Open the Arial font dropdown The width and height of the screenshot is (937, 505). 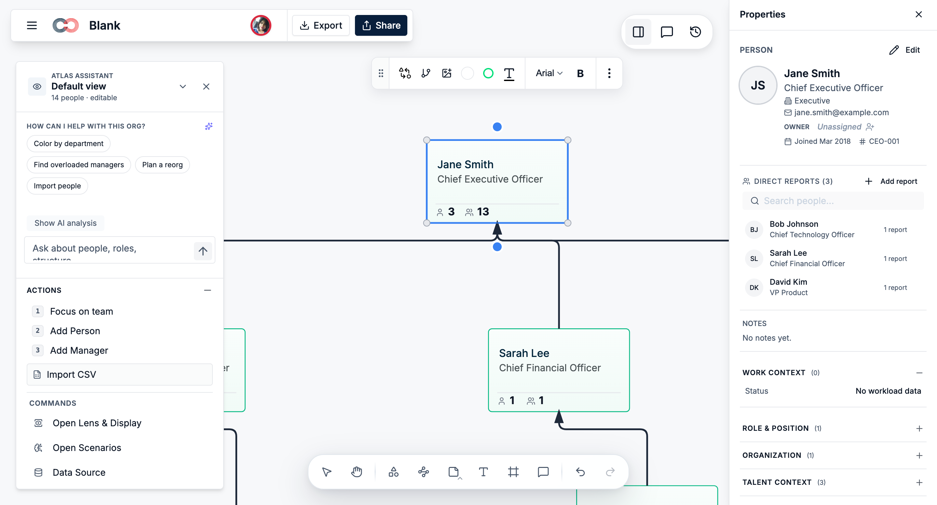[x=549, y=73]
